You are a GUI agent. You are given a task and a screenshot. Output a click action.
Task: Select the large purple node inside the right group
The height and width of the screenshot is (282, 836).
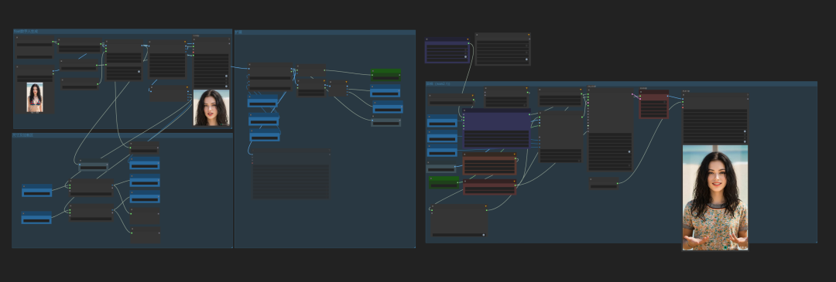[497, 128]
